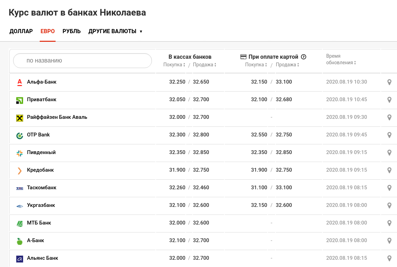
Task: Open the Райффайзен Банк Аваль link
Action: coord(57,117)
